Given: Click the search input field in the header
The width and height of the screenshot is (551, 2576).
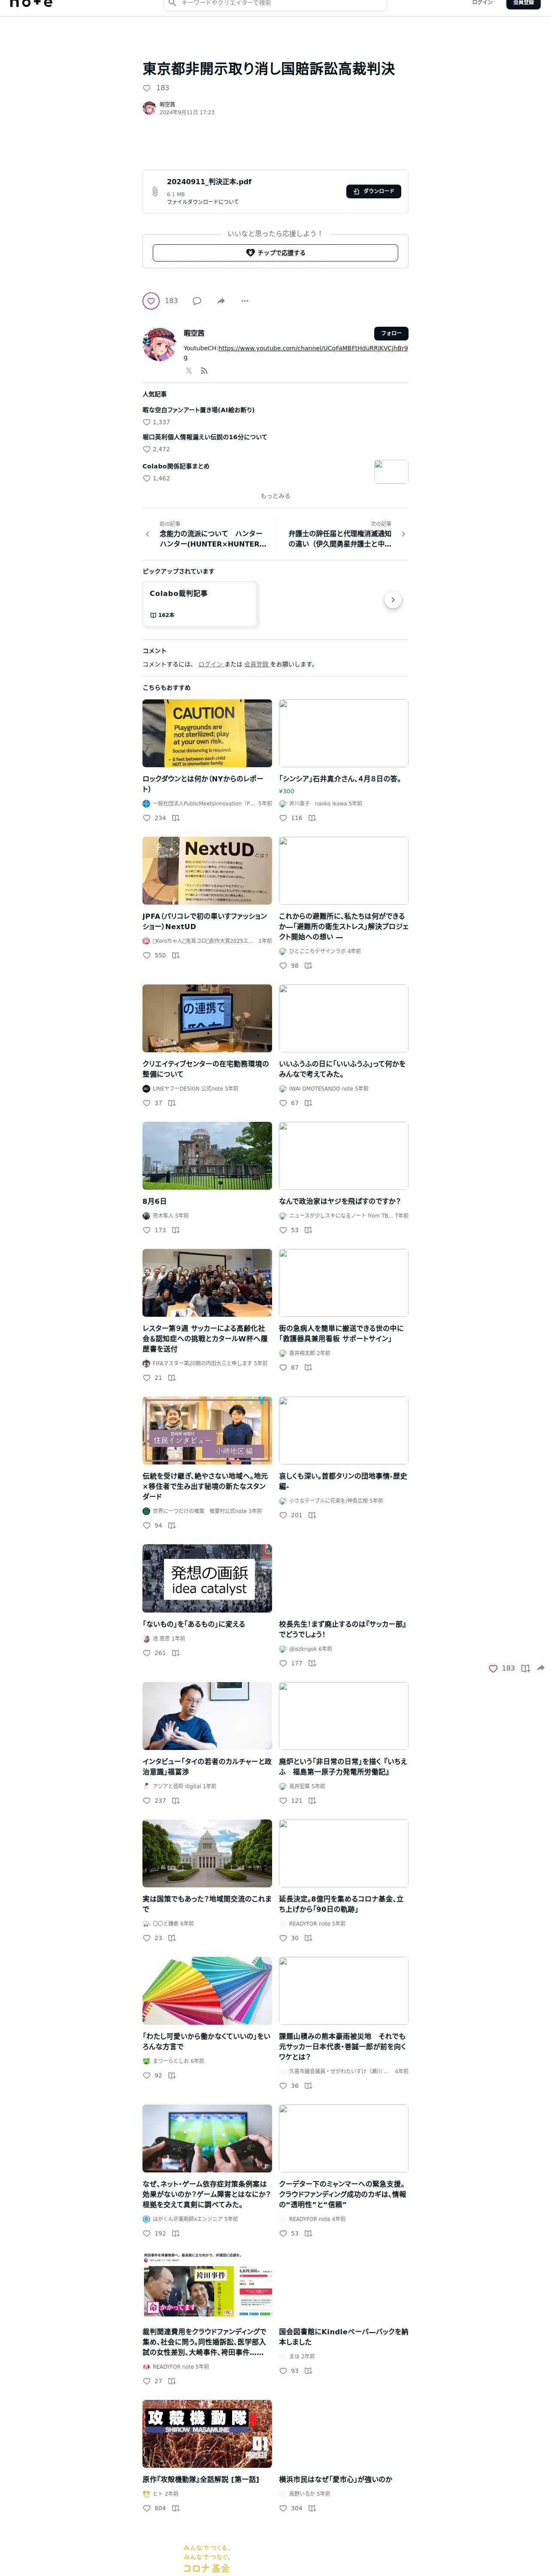Looking at the screenshot, I should [x=275, y=3].
